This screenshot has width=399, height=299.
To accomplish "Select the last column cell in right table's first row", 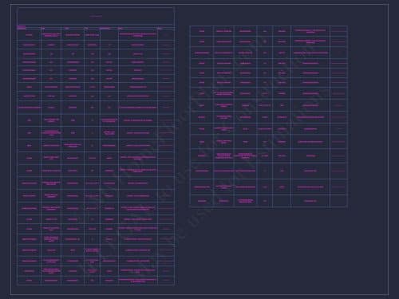I will coord(338,31).
